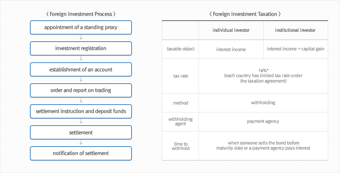Select the 'settlement' step box
340x173 pixels.
point(81,132)
